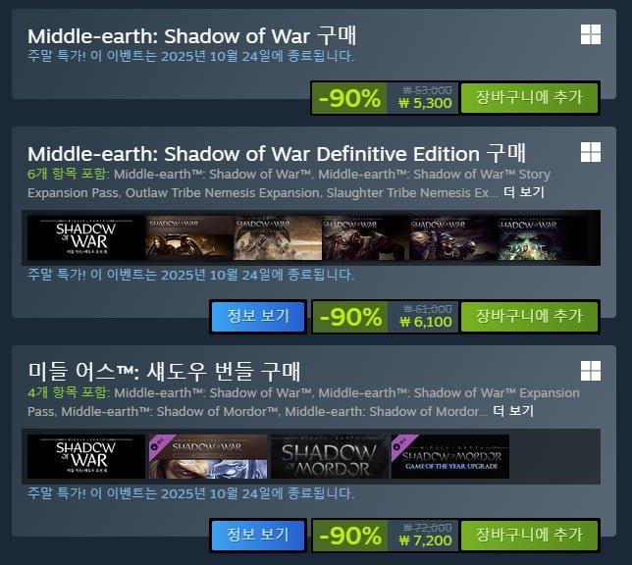Image resolution: width=632 pixels, height=565 pixels.
Task: Expand 더 보기 in Definitive Edition item list
Action: (524, 192)
